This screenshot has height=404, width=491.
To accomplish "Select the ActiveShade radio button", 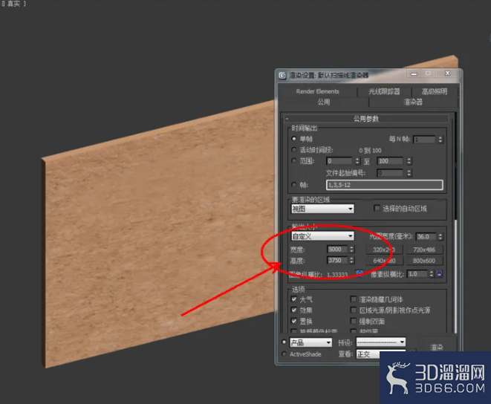I will tap(284, 354).
